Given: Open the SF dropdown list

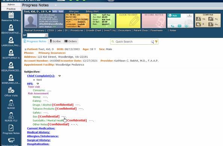Looking at the screenshot, I should tap(46, 35).
